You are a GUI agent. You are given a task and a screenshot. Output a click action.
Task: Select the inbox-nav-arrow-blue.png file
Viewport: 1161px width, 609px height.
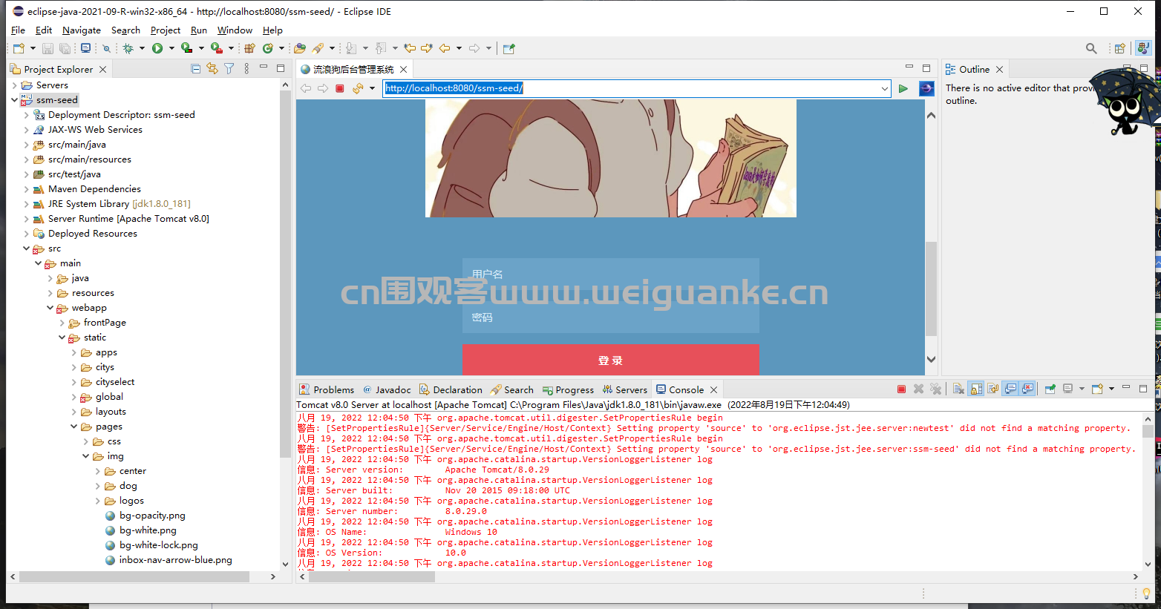(x=168, y=560)
